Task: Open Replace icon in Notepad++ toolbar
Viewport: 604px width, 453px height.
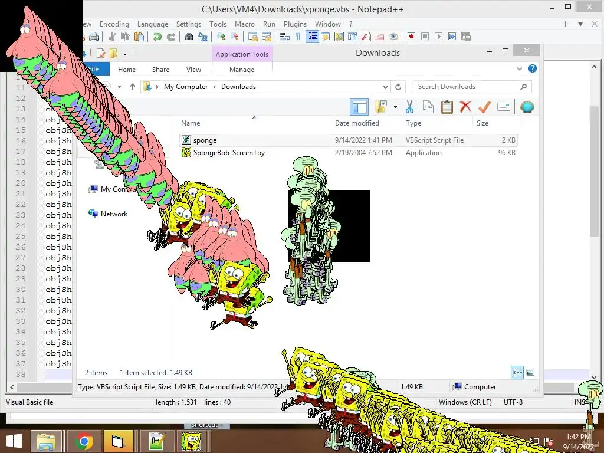Action: pos(203,37)
